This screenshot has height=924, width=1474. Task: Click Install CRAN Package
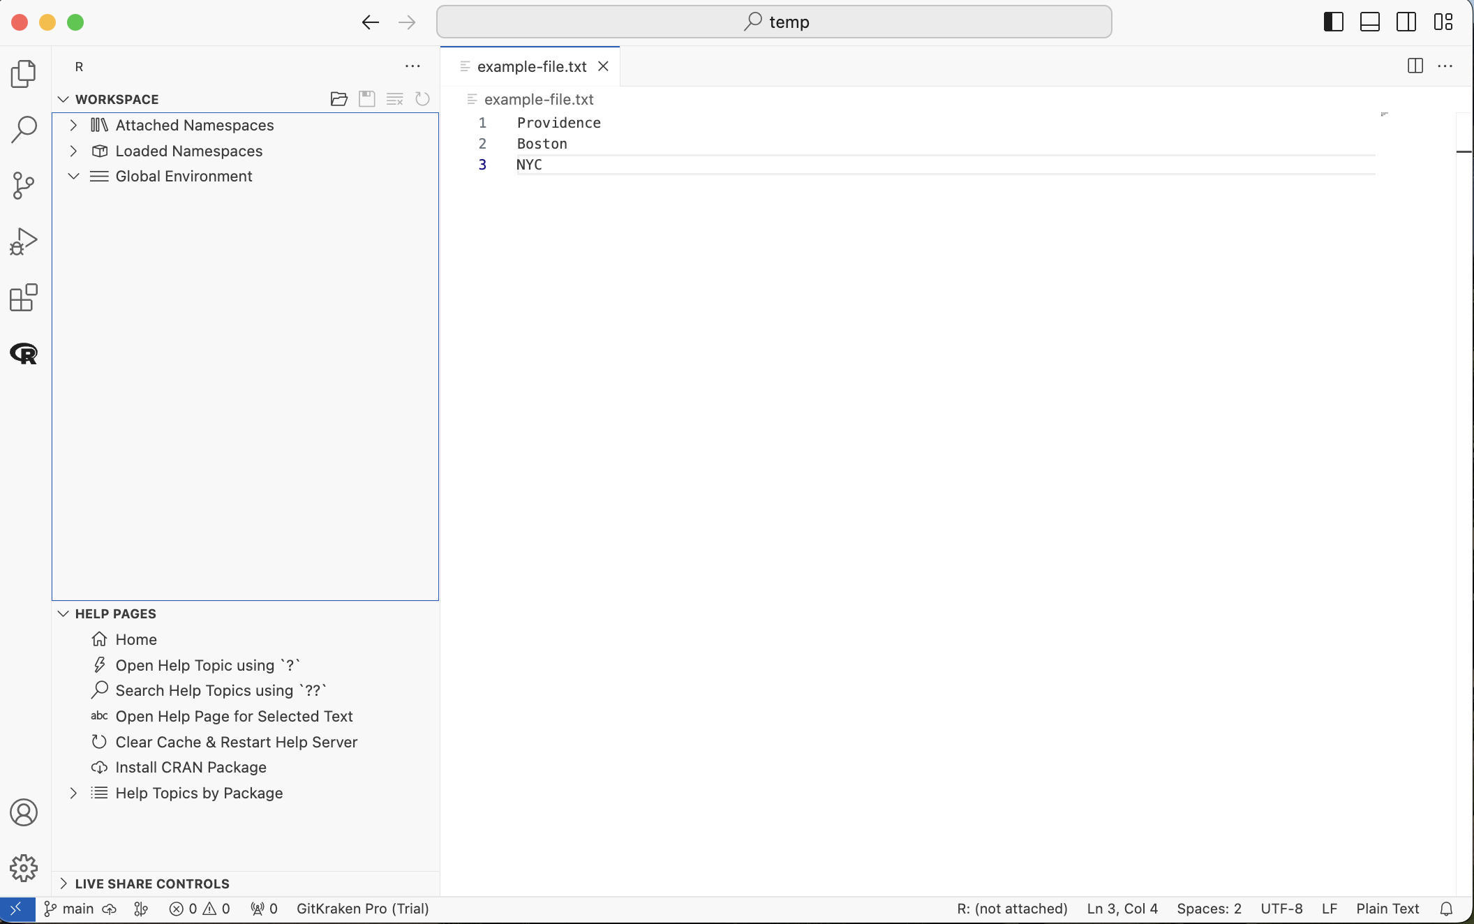(191, 768)
